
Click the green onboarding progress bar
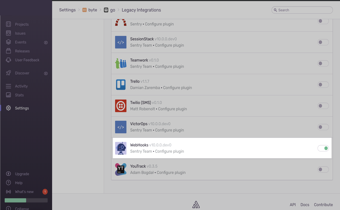pos(16,200)
